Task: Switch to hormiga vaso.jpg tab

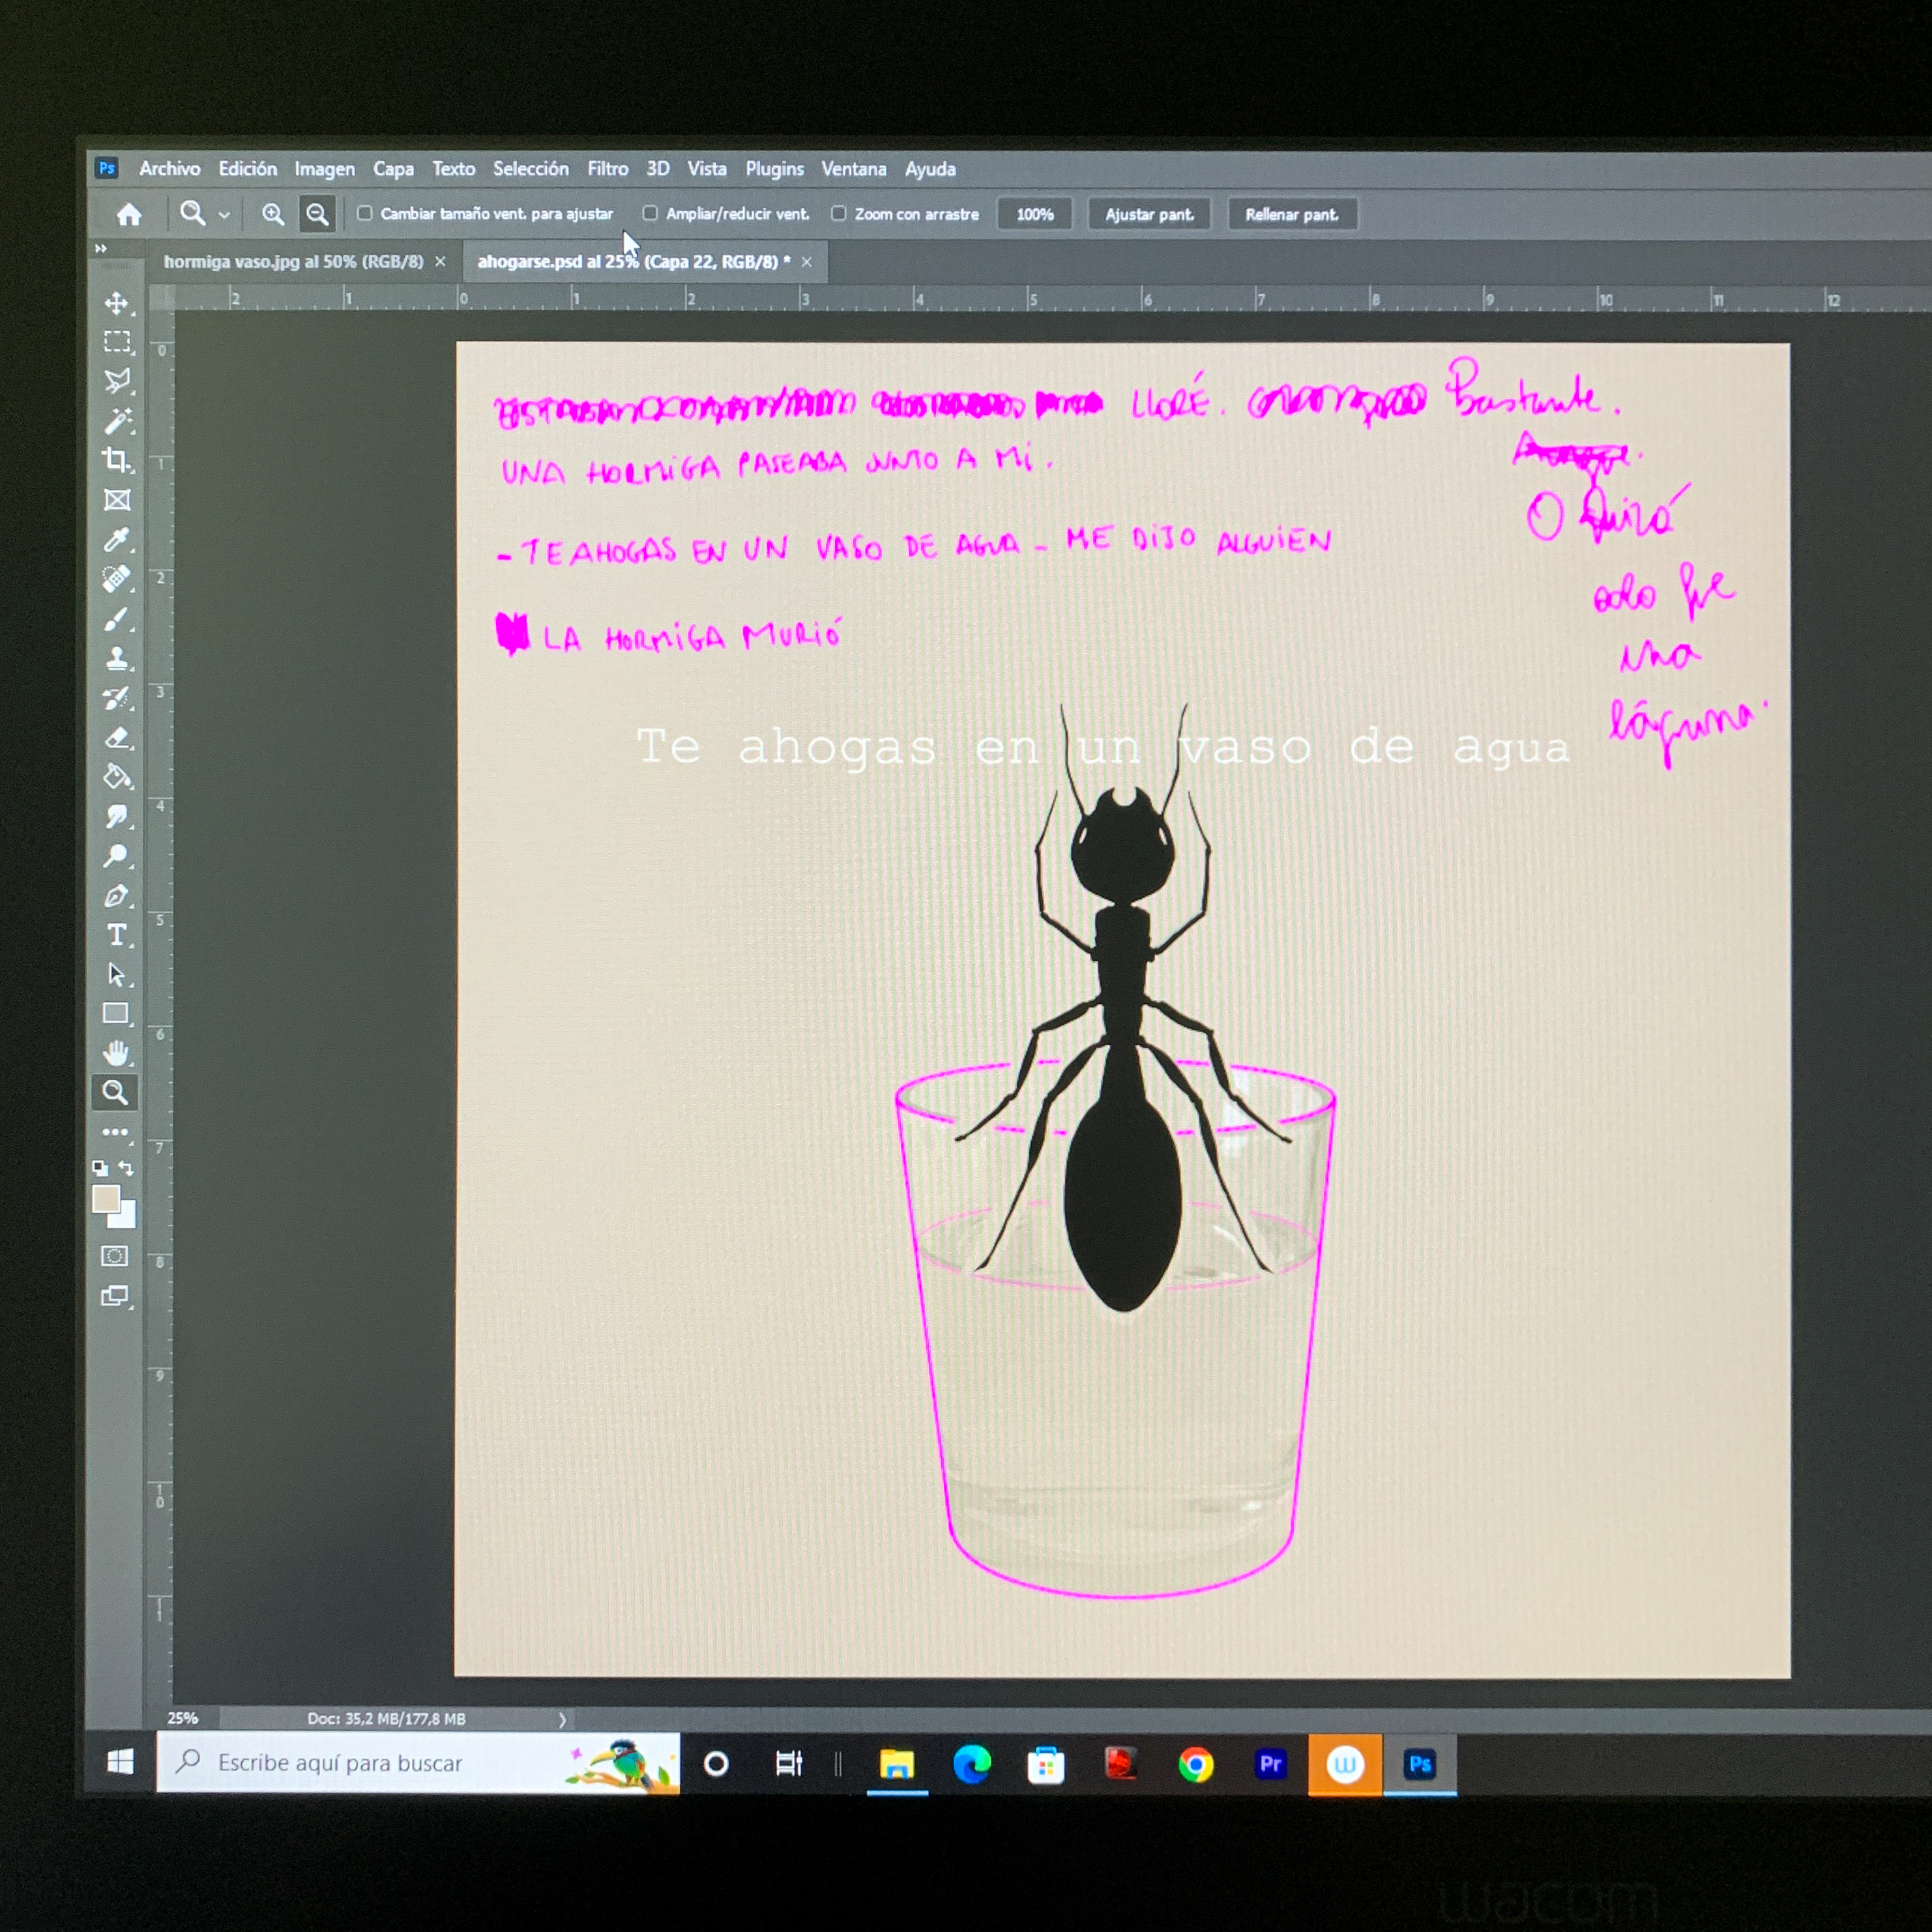Action: (293, 262)
